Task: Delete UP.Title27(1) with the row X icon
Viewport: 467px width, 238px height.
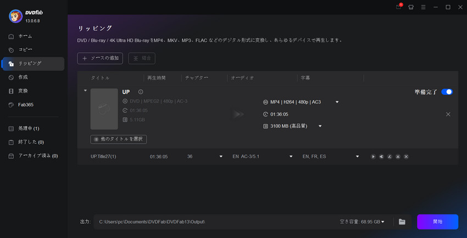Action: point(406,157)
